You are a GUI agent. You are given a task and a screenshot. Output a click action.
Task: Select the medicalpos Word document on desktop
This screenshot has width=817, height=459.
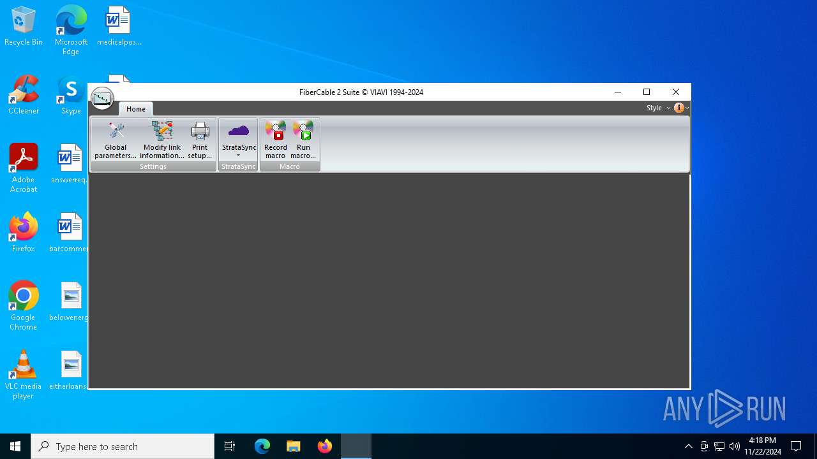pyautogui.click(x=119, y=27)
